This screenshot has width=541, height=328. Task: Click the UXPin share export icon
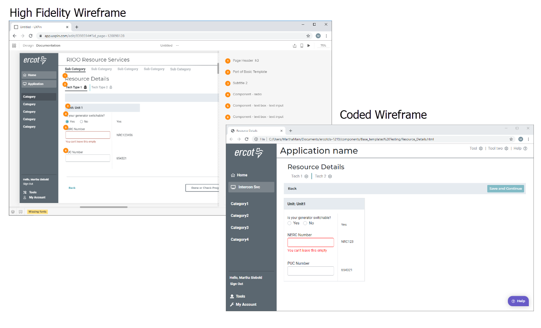[295, 45]
